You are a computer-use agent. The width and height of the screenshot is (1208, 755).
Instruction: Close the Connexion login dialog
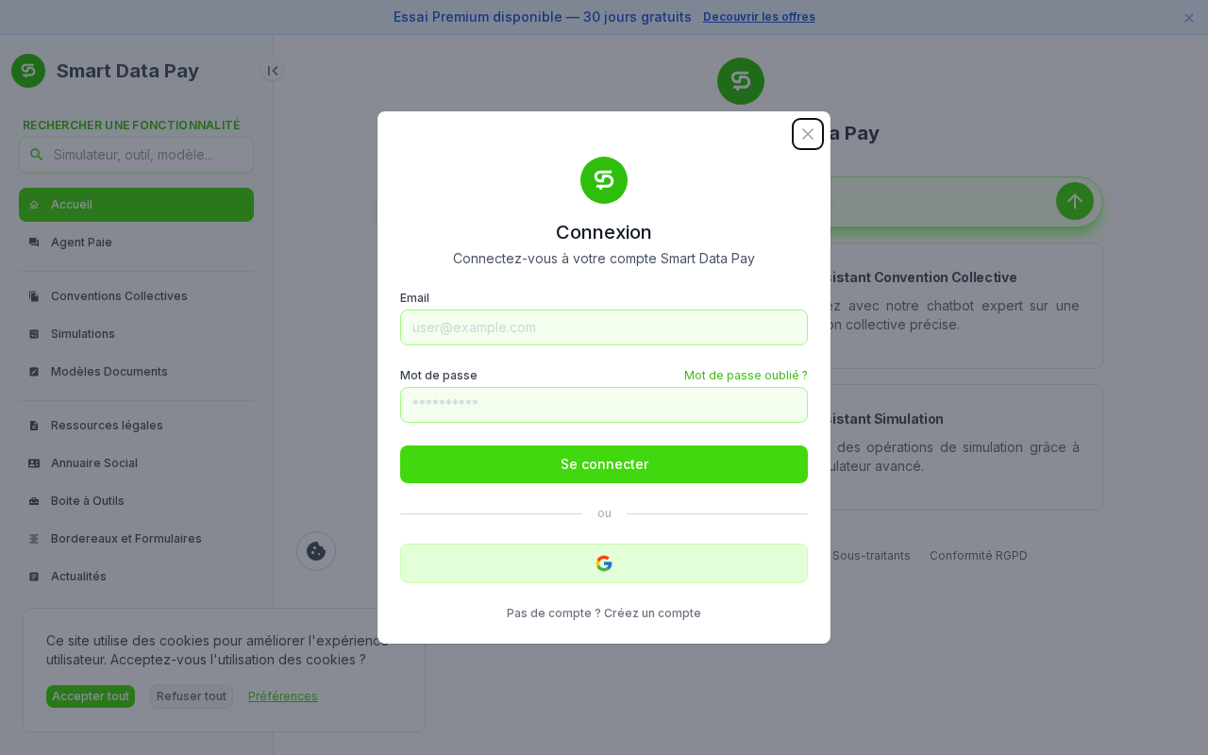point(808,134)
